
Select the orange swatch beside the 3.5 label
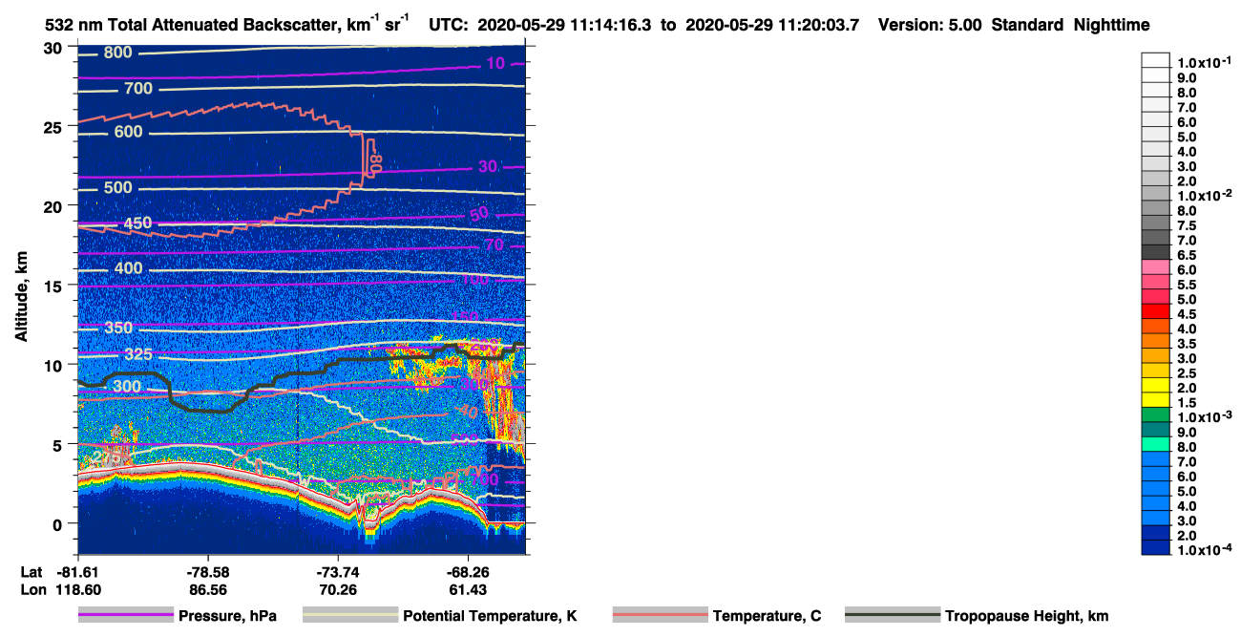(x=1157, y=340)
